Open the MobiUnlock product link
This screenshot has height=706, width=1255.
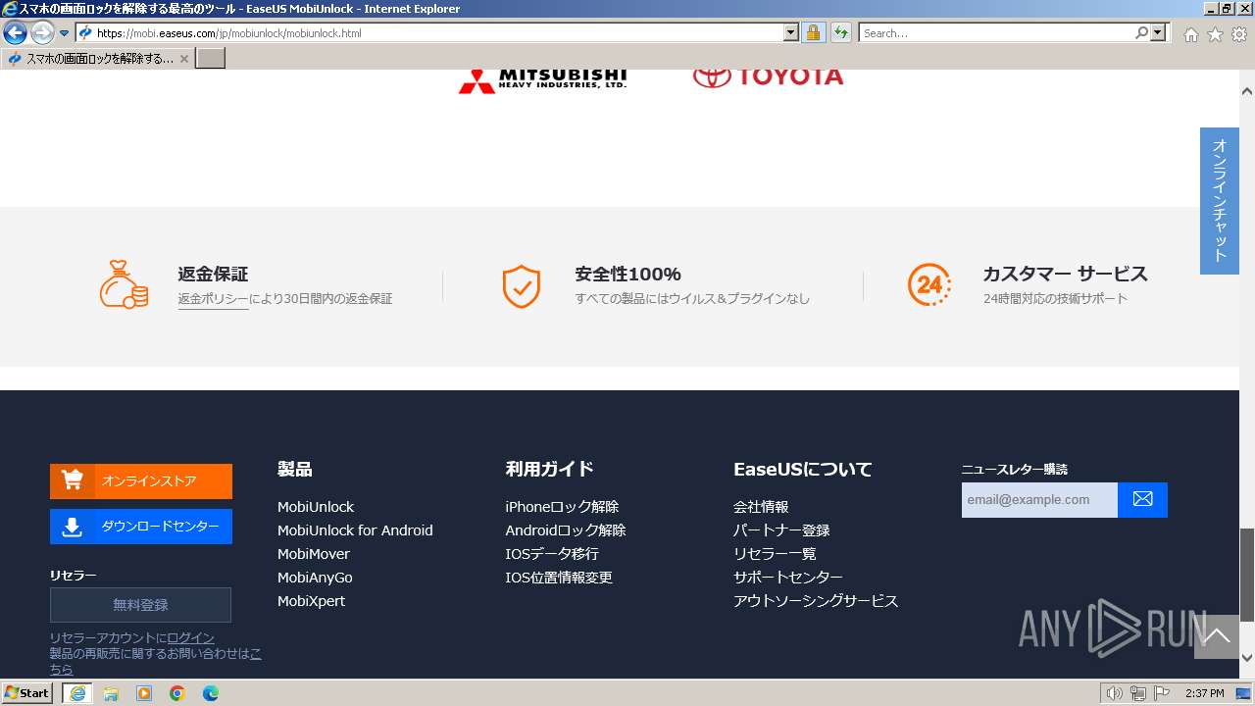[316, 507]
